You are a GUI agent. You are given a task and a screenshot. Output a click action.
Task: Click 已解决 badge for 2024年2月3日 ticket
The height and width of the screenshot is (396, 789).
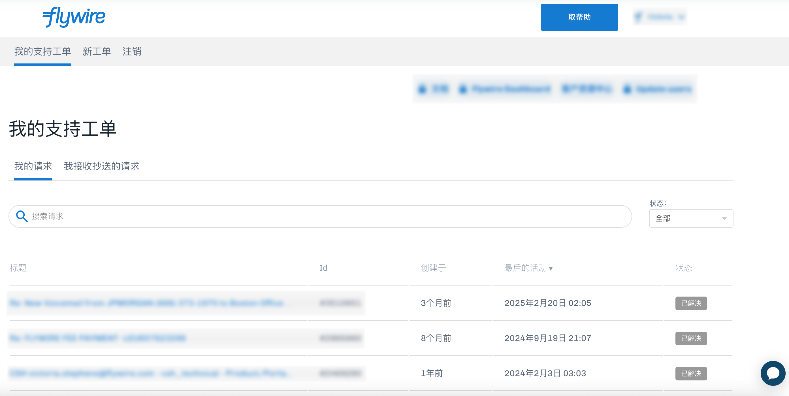(x=691, y=373)
